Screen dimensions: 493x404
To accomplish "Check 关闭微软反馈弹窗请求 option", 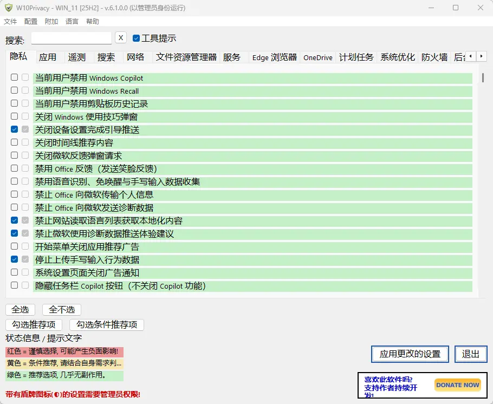I will (14, 155).
